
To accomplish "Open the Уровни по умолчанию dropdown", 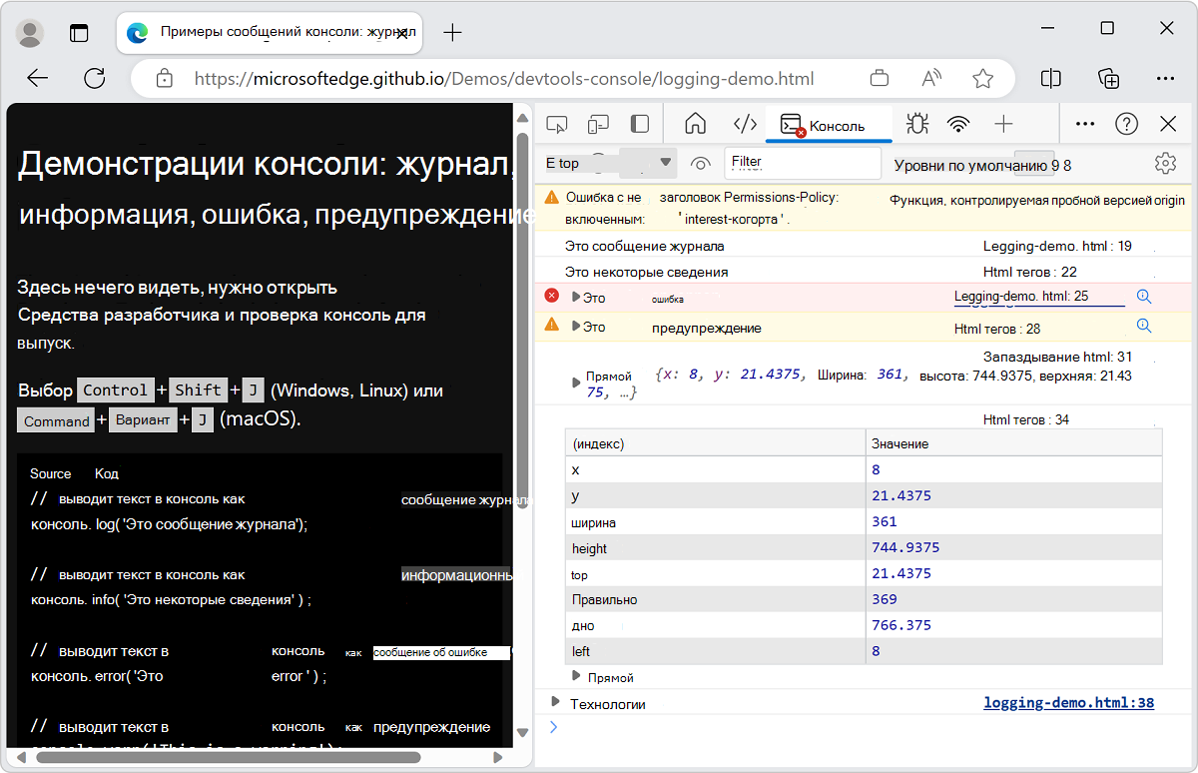I will pyautogui.click(x=982, y=166).
